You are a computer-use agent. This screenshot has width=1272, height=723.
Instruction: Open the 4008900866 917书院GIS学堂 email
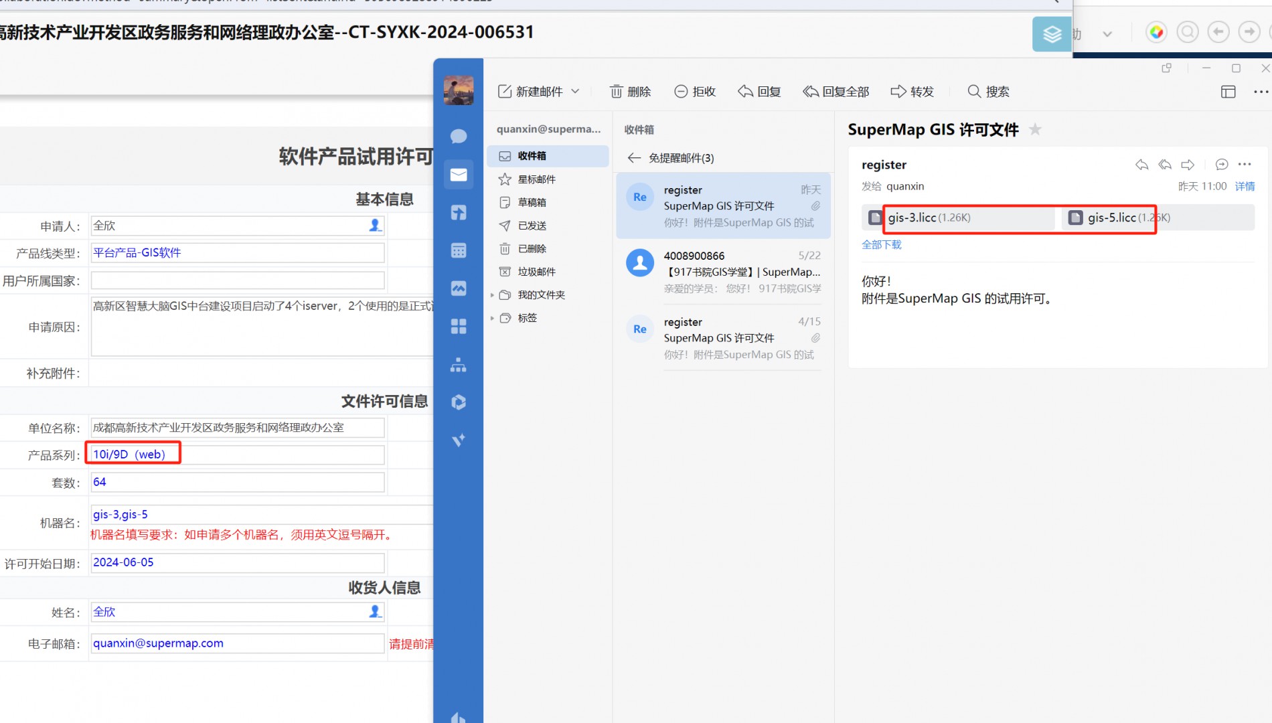(723, 272)
